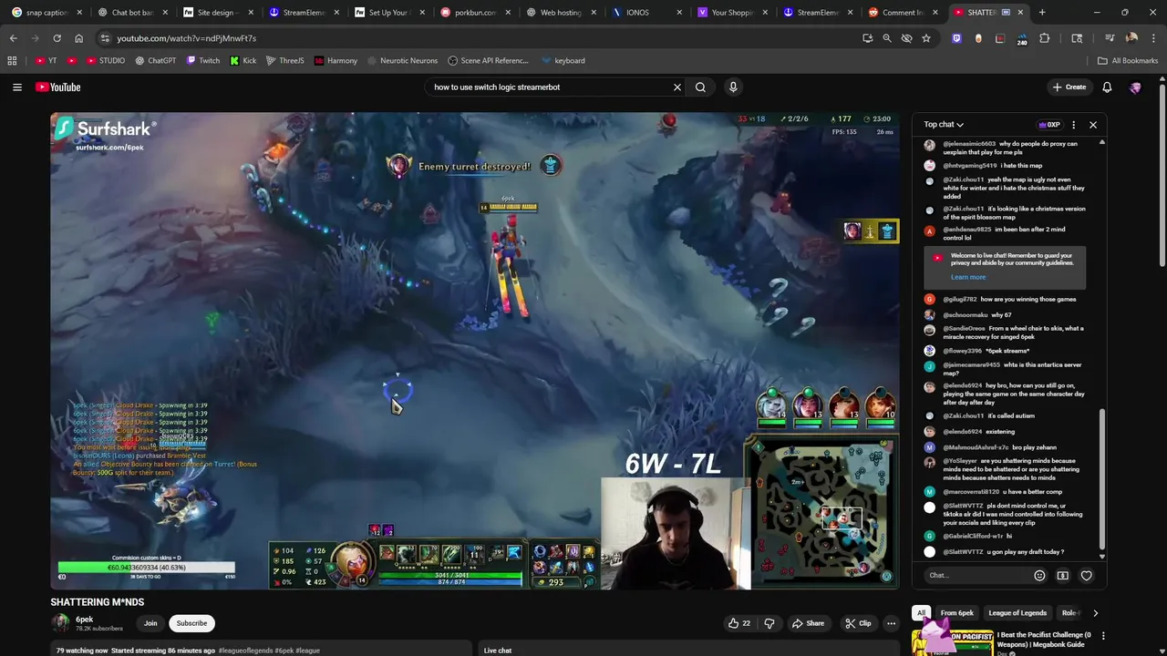Bookmark this page with the star
The width and height of the screenshot is (1167, 656).
pos(926,38)
